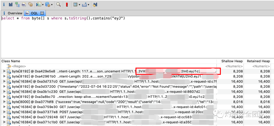Close the OQL tab
Screen dimensions: 274x126
click(42, 13)
